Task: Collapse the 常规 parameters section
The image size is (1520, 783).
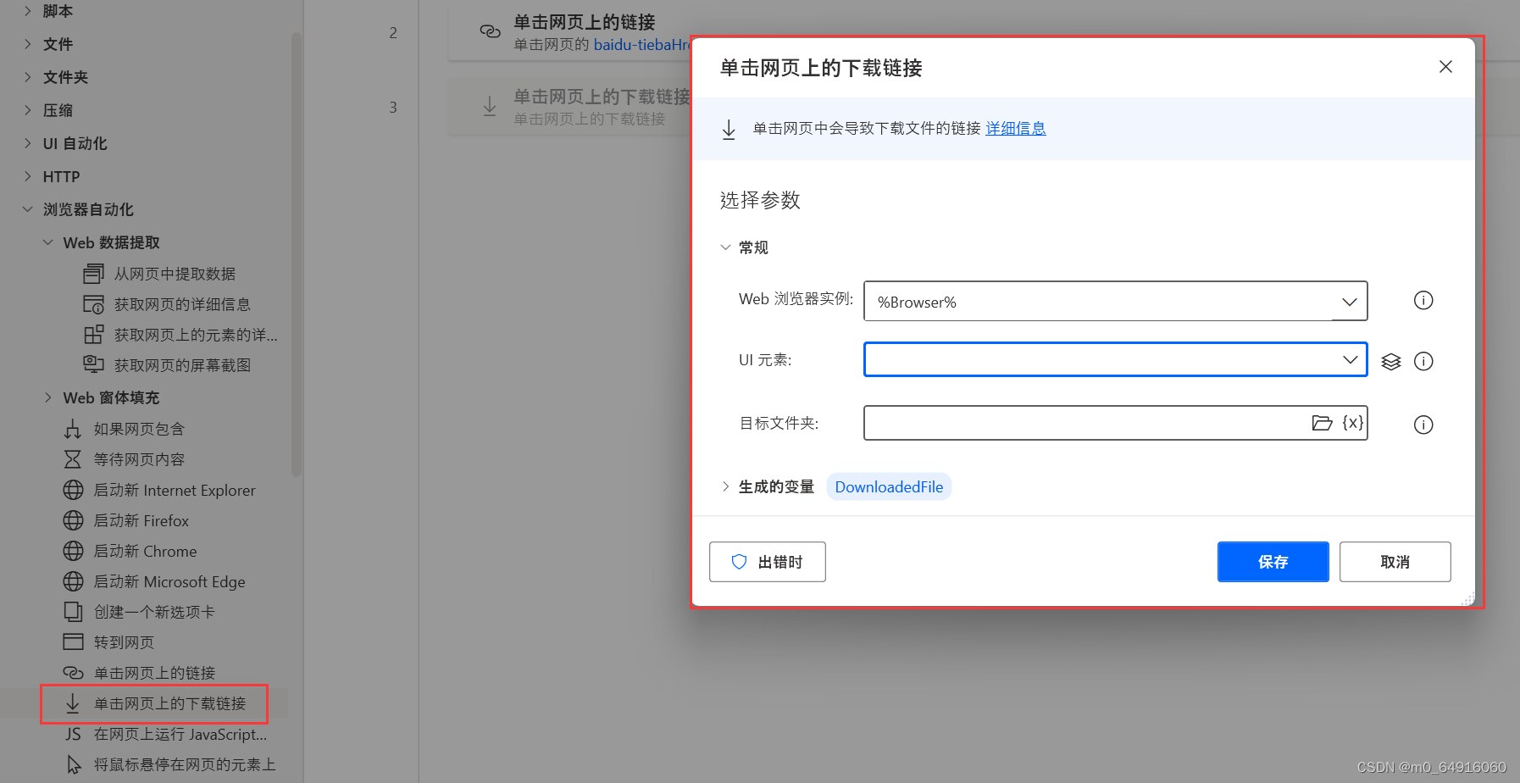Action: tap(726, 247)
